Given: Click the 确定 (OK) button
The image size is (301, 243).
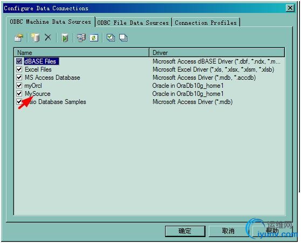Looking at the screenshot, I should click(185, 231).
